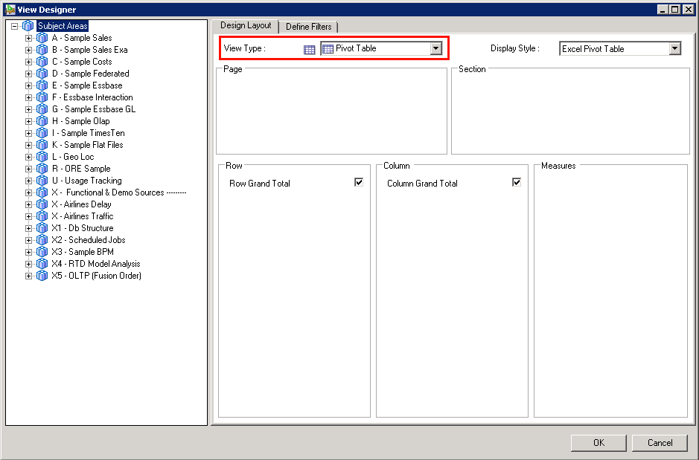Click the cube icon of X - Functional & Demo Sources
The image size is (699, 460).
point(42,192)
